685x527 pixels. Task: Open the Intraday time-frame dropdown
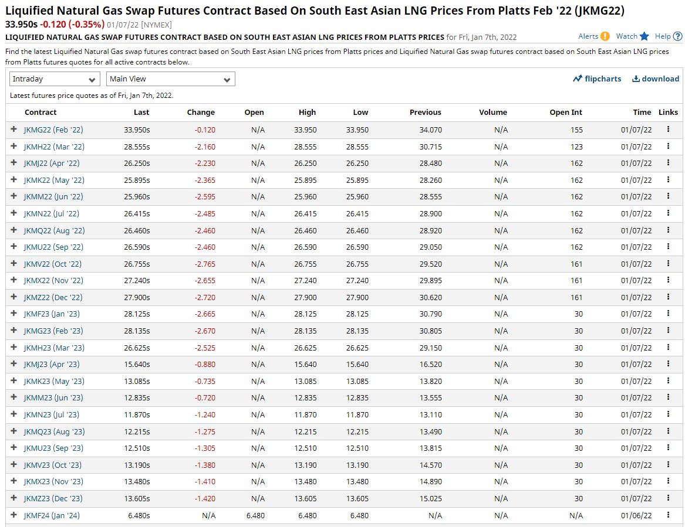pos(54,79)
